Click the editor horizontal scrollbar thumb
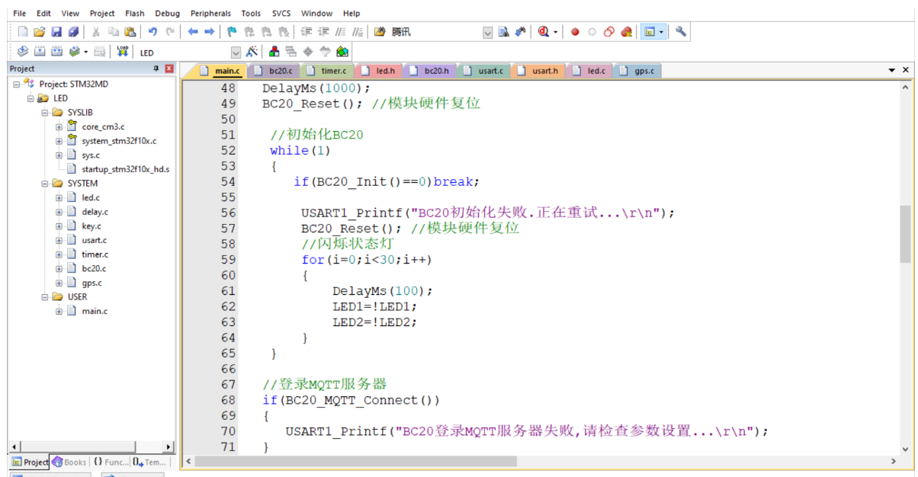918x477 pixels. click(x=355, y=461)
